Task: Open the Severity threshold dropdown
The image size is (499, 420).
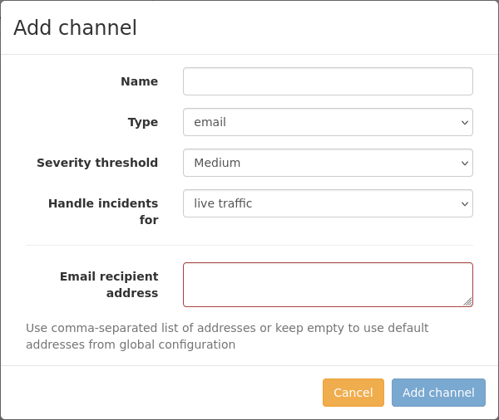Action: (x=328, y=163)
